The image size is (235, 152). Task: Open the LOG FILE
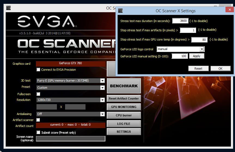click(x=124, y=124)
